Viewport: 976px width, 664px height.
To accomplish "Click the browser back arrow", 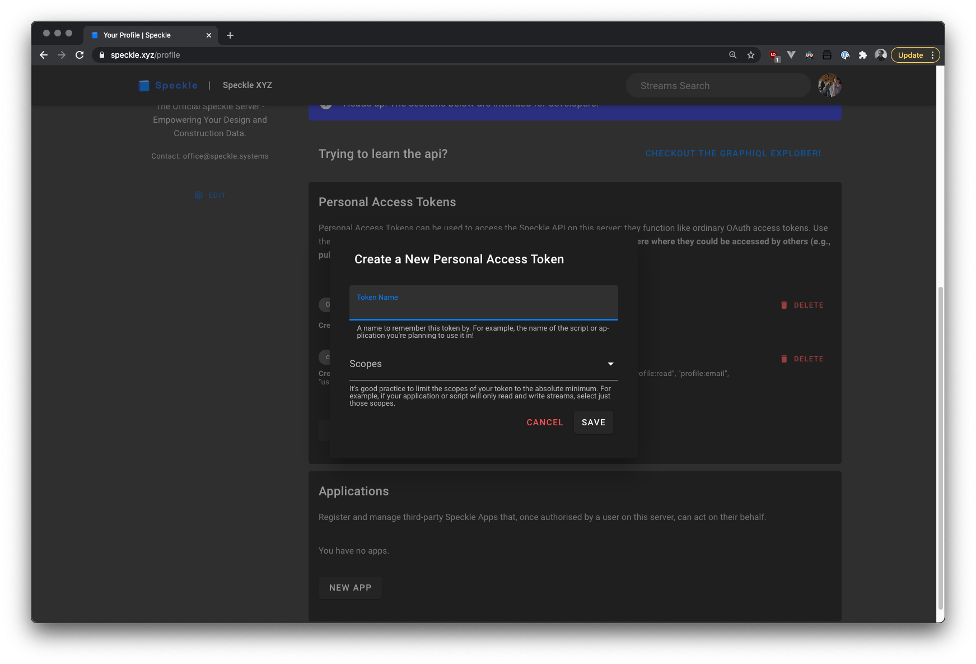I will 43,55.
